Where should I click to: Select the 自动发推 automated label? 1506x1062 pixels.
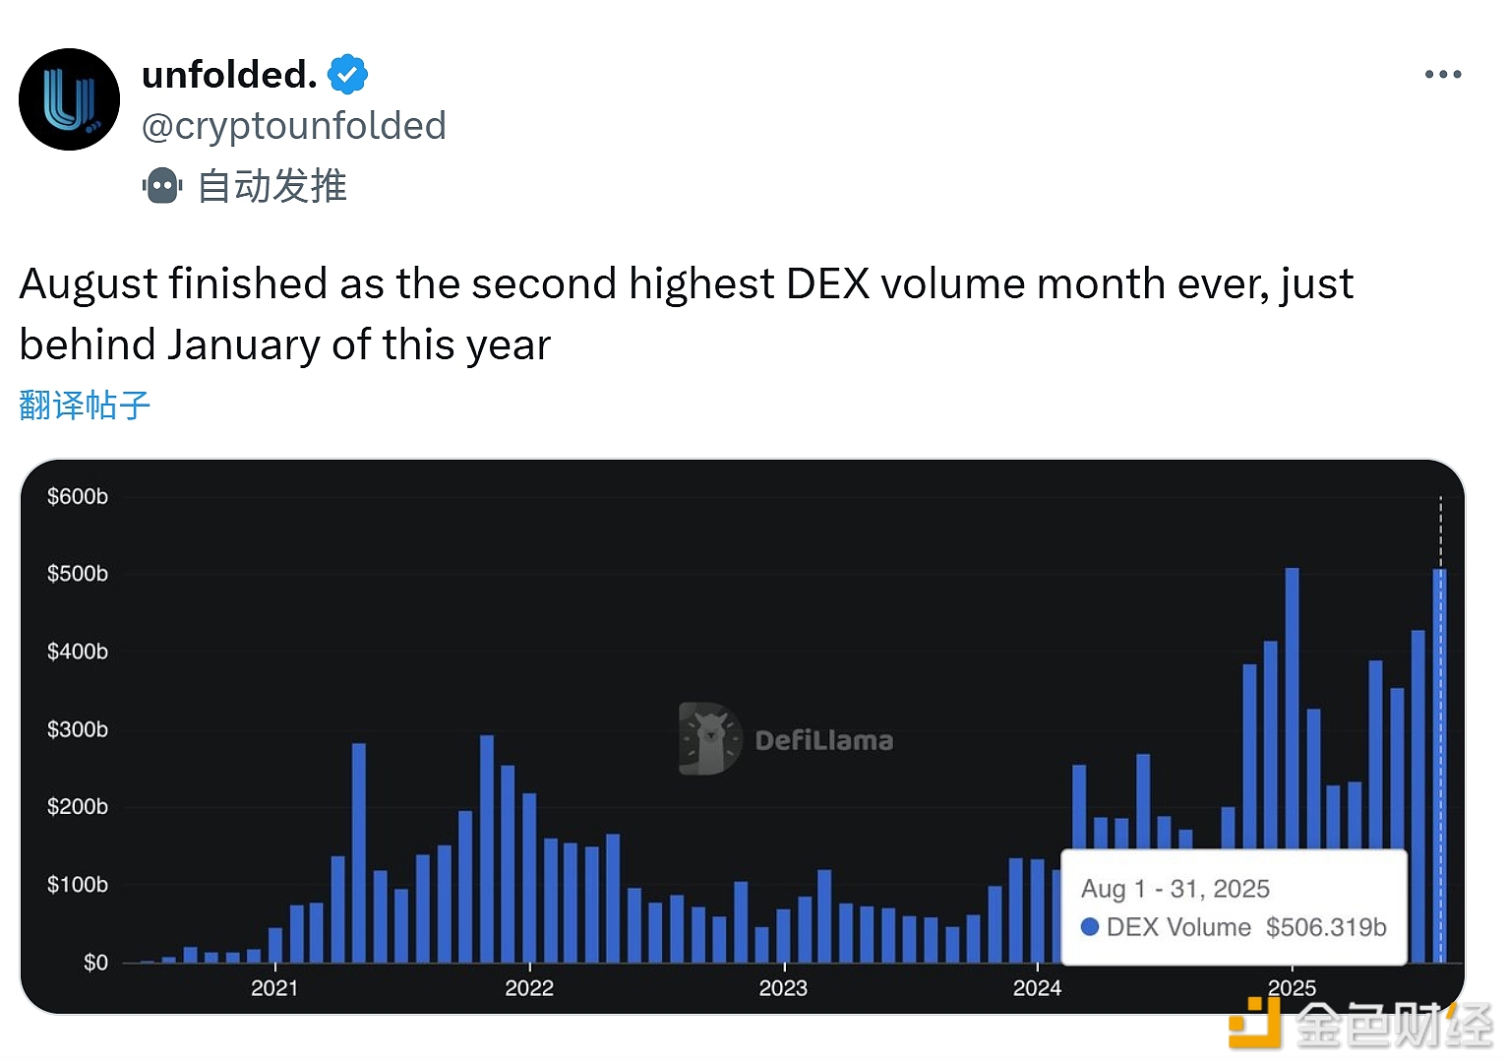[271, 186]
